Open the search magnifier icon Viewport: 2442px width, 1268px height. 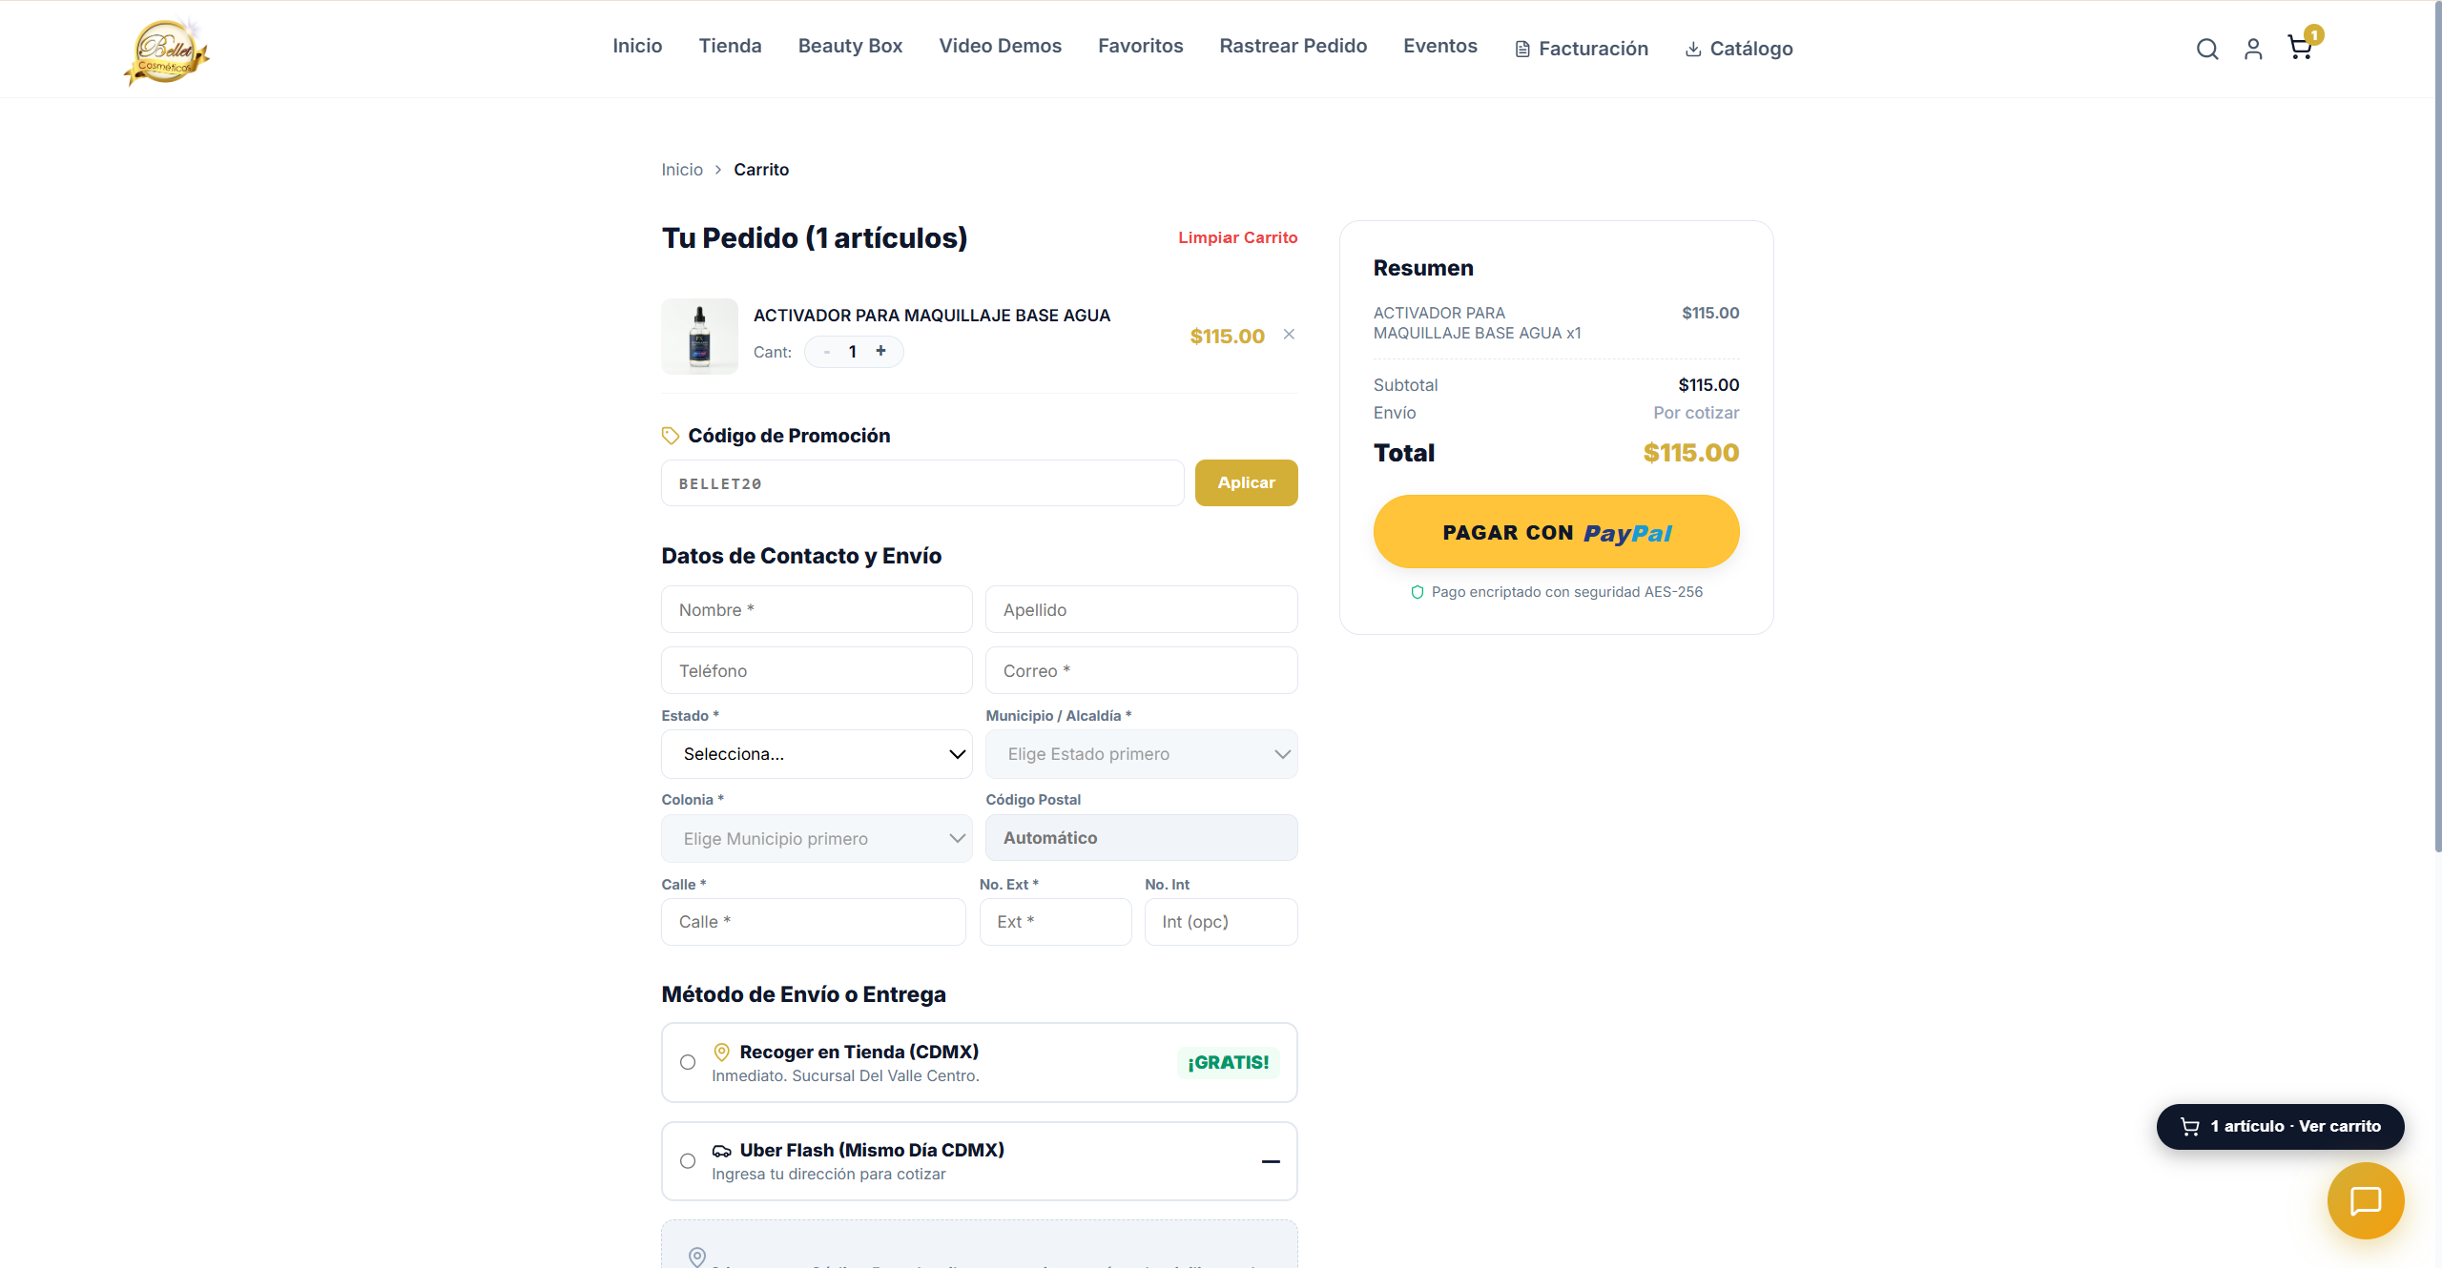click(2207, 50)
